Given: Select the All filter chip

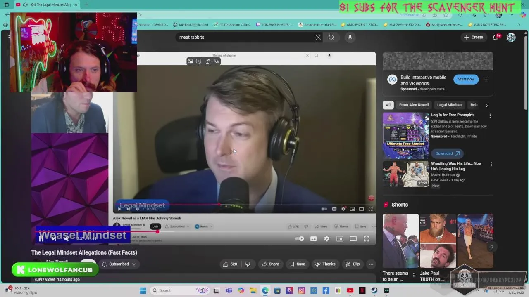Looking at the screenshot, I should pyautogui.click(x=388, y=105).
